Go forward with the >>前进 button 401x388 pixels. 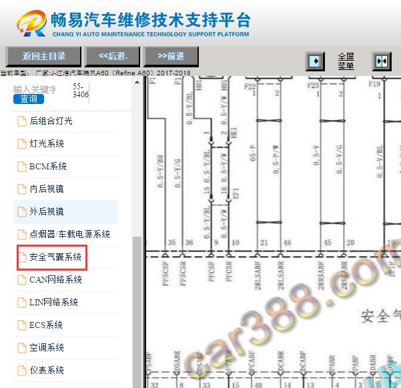pyautogui.click(x=171, y=56)
